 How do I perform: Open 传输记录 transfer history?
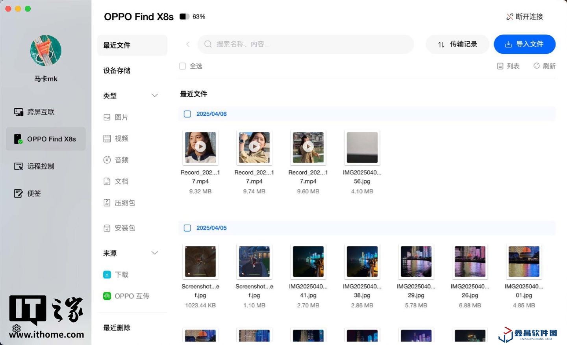[457, 44]
